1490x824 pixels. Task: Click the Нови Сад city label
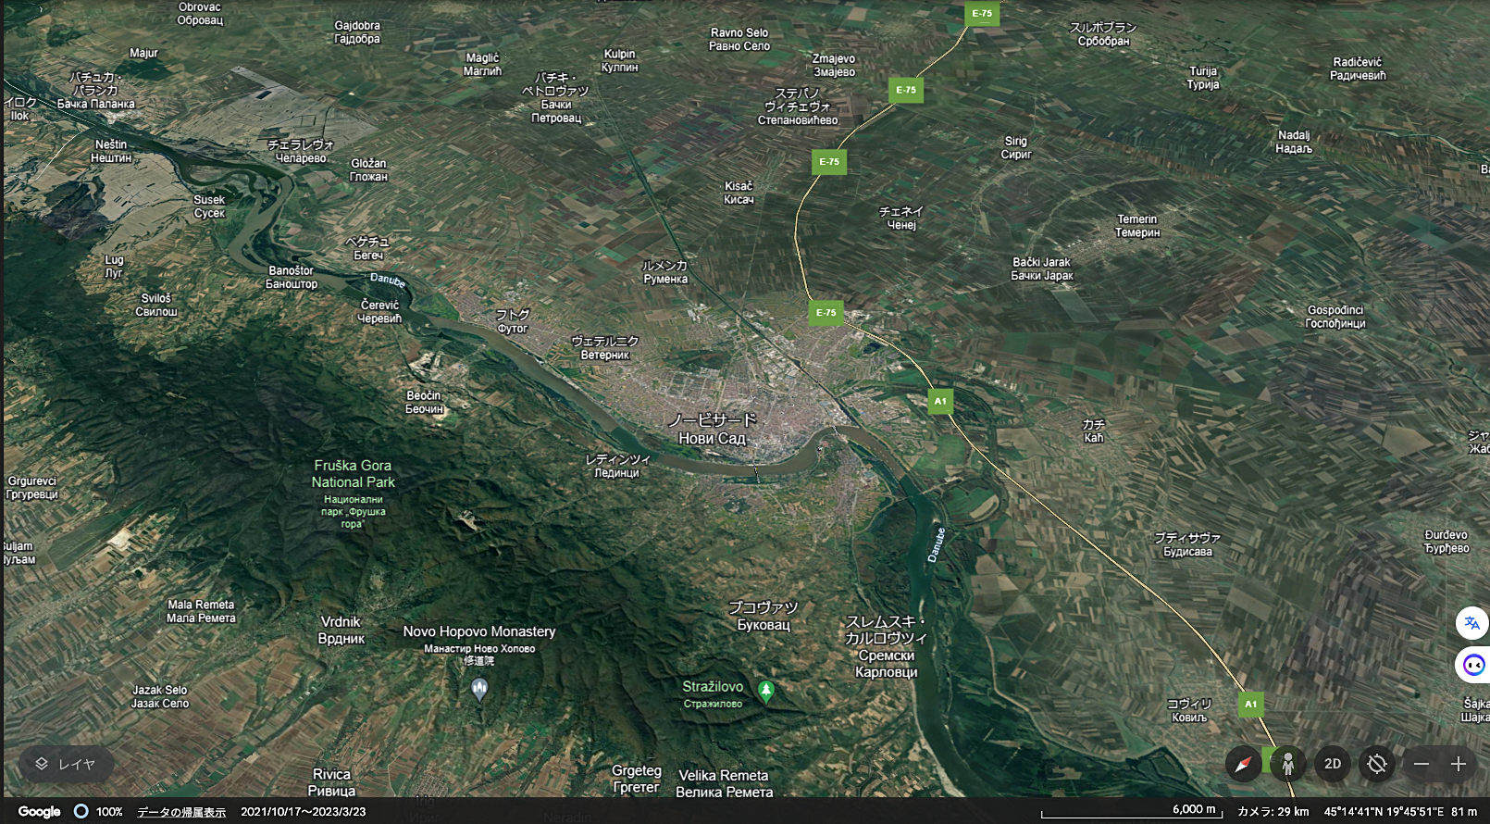(x=712, y=438)
